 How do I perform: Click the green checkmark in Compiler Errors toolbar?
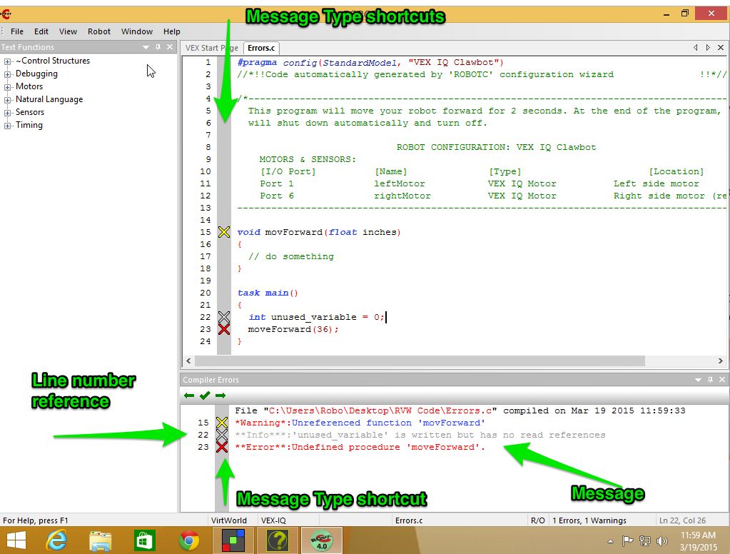pyautogui.click(x=205, y=396)
